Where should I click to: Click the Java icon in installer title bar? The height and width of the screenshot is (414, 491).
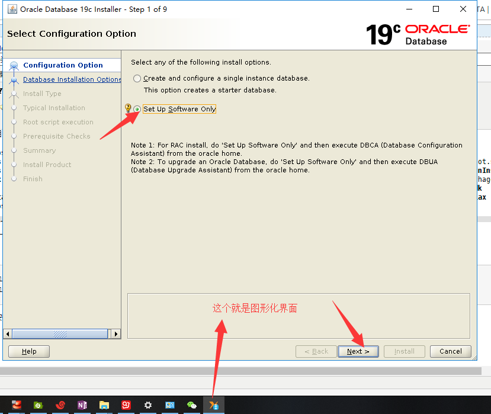12,9
